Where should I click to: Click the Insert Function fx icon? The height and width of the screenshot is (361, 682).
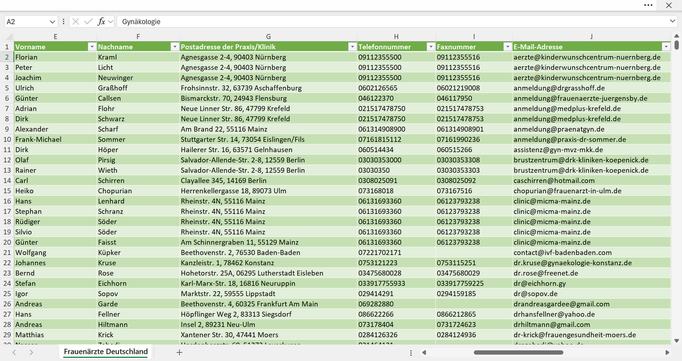coord(101,22)
